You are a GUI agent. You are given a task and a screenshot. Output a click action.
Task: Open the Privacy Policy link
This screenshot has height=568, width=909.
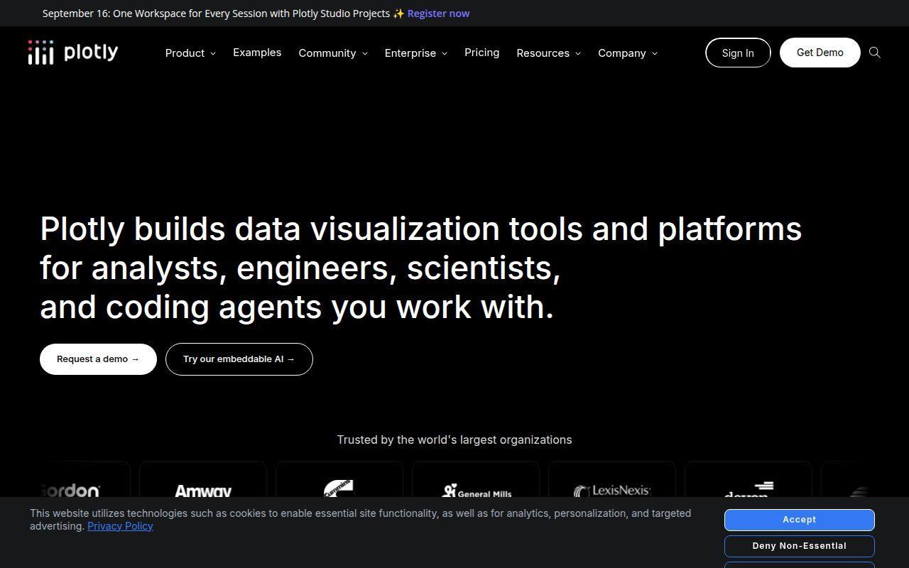coord(120,526)
